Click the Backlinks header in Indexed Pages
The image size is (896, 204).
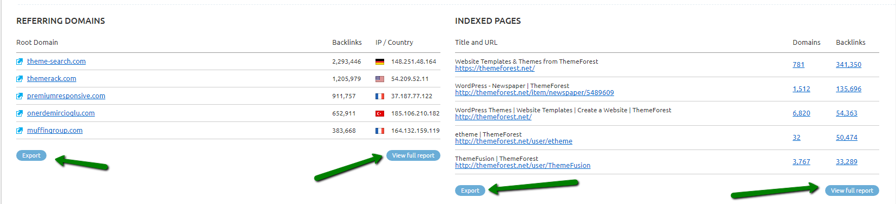[x=851, y=43]
